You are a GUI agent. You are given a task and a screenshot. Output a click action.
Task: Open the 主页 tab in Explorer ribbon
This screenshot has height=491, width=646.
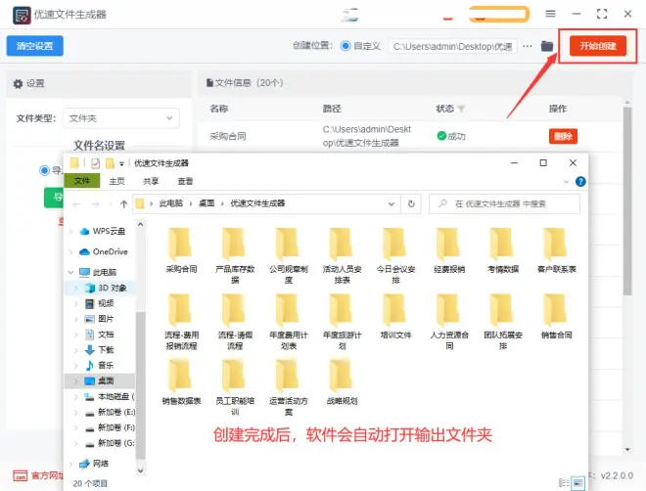click(116, 181)
